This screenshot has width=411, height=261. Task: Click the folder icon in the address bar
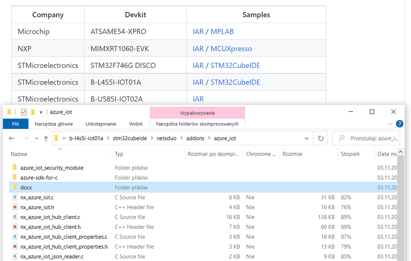56,138
